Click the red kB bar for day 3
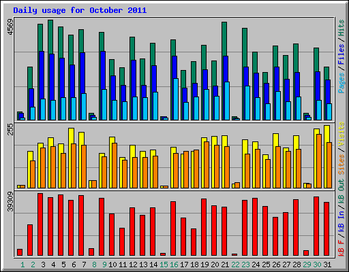The image size is (349, 272). click(x=40, y=224)
